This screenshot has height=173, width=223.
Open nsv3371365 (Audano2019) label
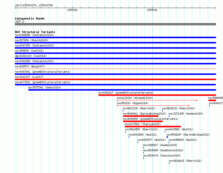[x=186, y=114]
